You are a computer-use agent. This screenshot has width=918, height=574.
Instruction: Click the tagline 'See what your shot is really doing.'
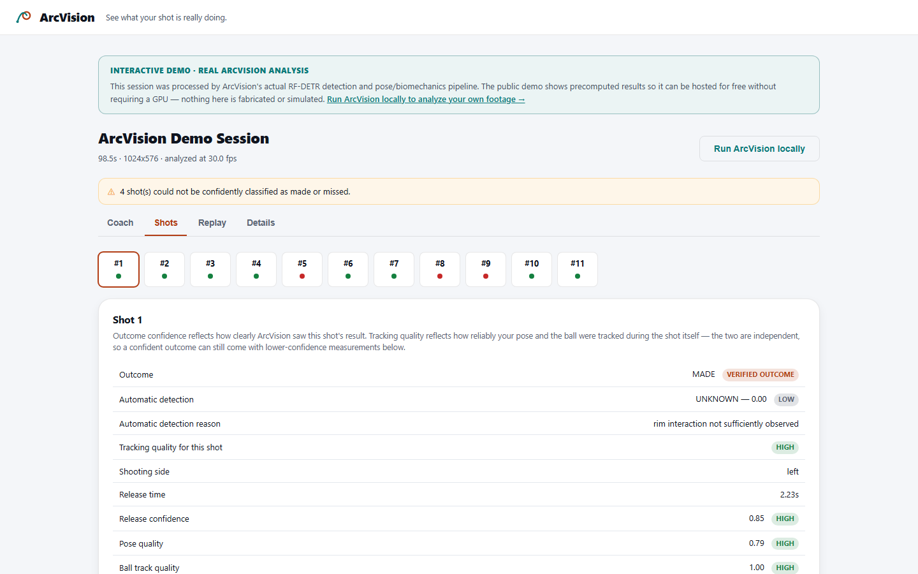click(x=166, y=18)
